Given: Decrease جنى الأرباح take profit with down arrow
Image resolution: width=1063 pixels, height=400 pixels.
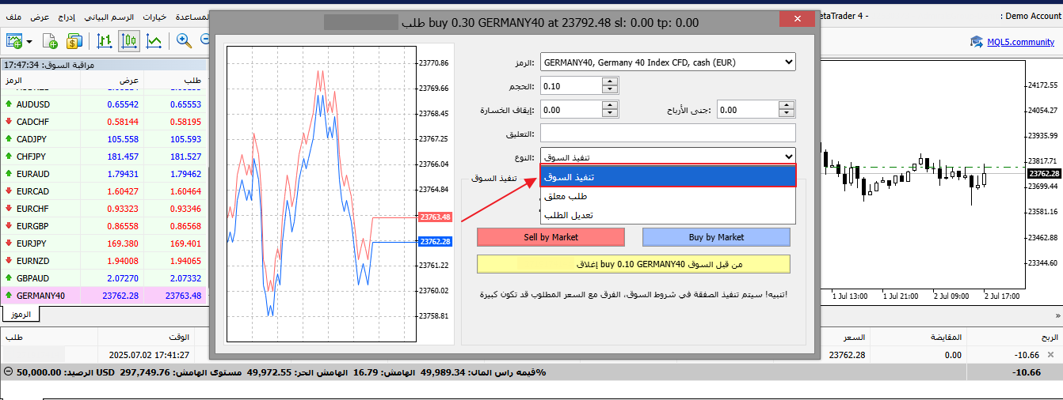Looking at the screenshot, I should click(x=787, y=114).
